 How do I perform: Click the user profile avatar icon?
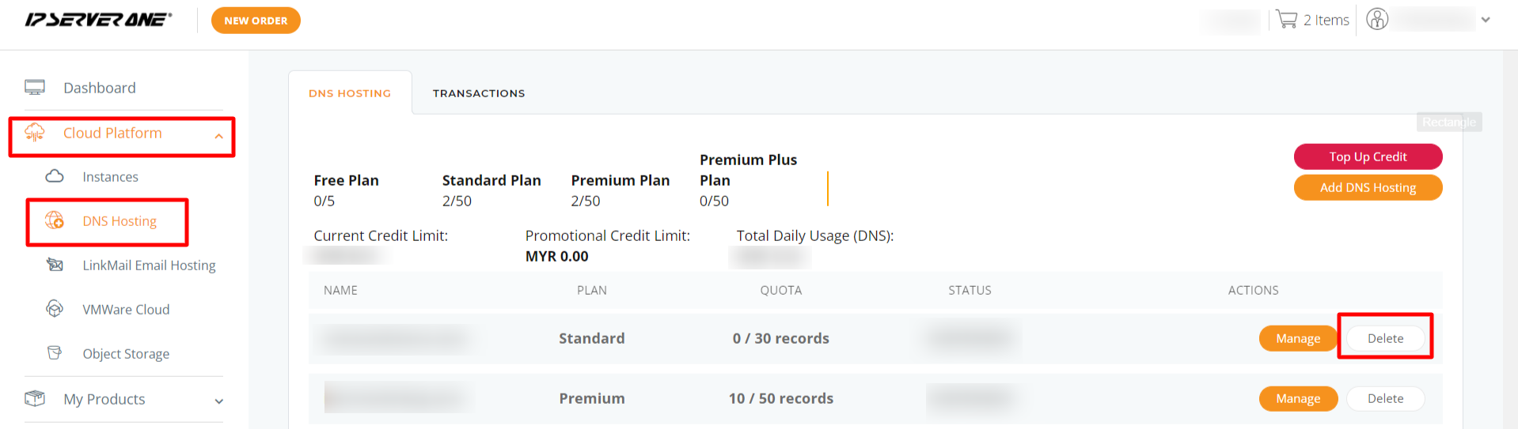pos(1377,19)
